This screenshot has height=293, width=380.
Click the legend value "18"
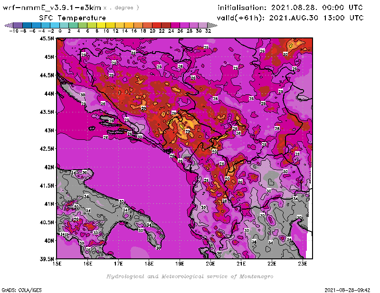[x=143, y=31]
